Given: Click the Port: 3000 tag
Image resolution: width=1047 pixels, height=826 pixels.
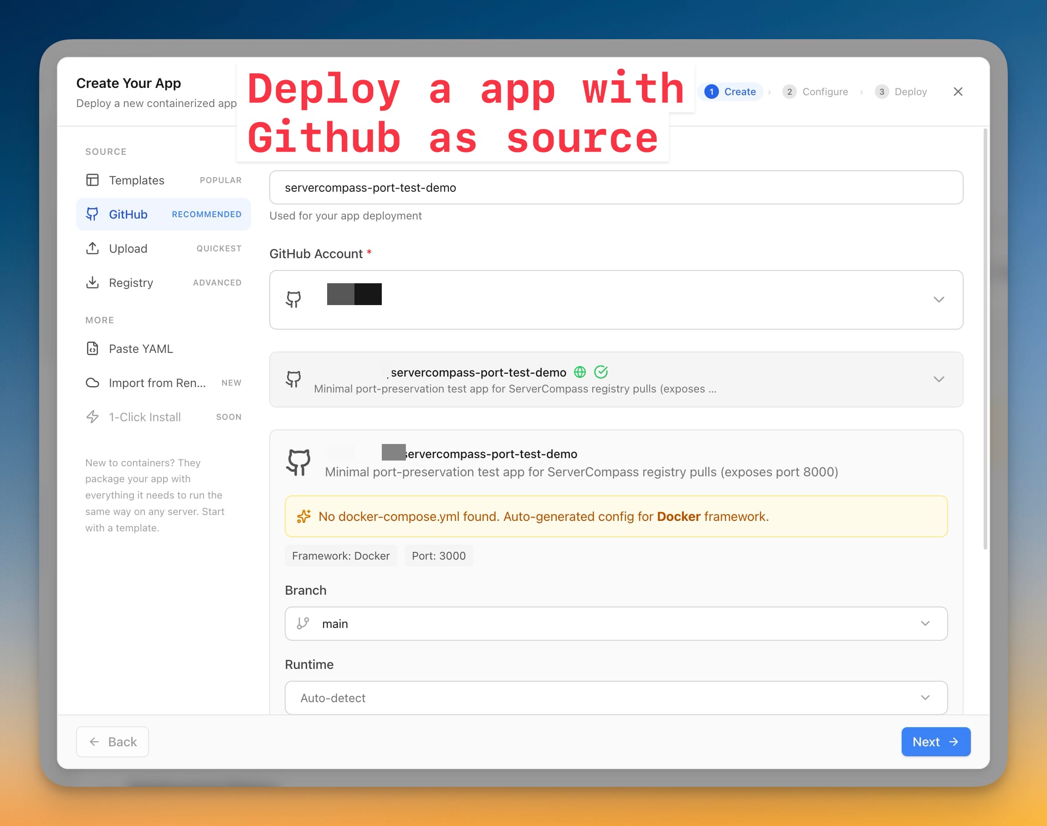Looking at the screenshot, I should [x=438, y=556].
